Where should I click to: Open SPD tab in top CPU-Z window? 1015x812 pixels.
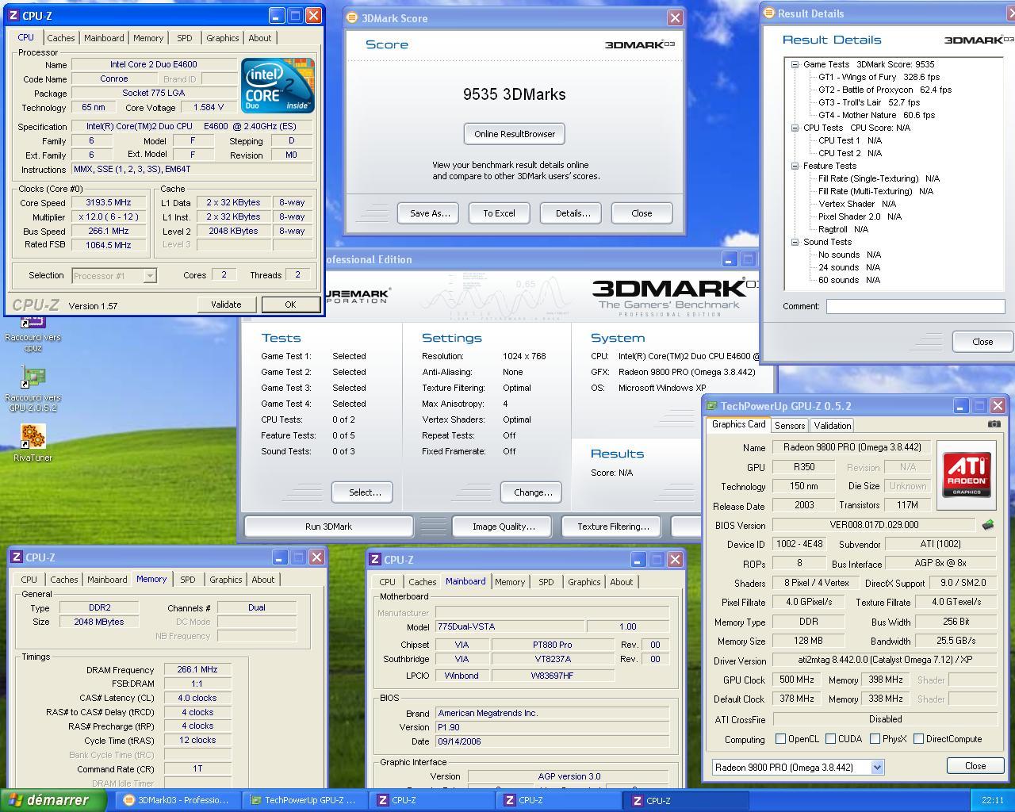tap(184, 37)
